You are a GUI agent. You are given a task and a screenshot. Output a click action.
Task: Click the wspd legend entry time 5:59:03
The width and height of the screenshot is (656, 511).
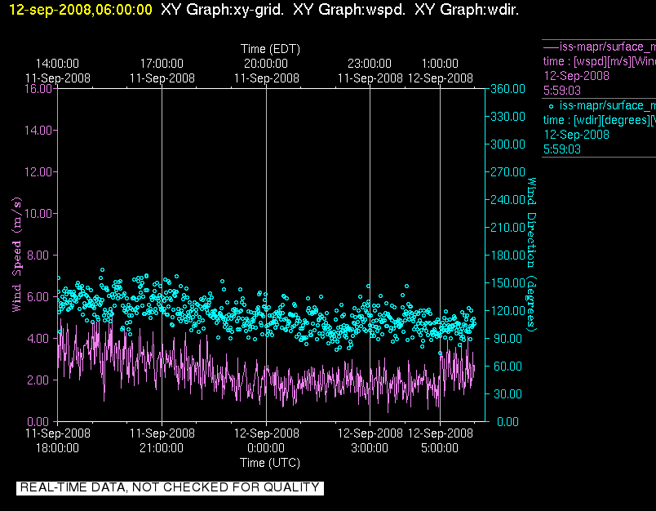[562, 91]
